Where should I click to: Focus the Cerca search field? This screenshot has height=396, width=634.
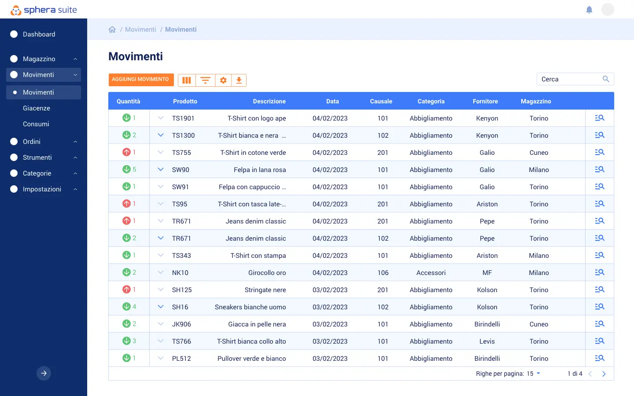575,79
